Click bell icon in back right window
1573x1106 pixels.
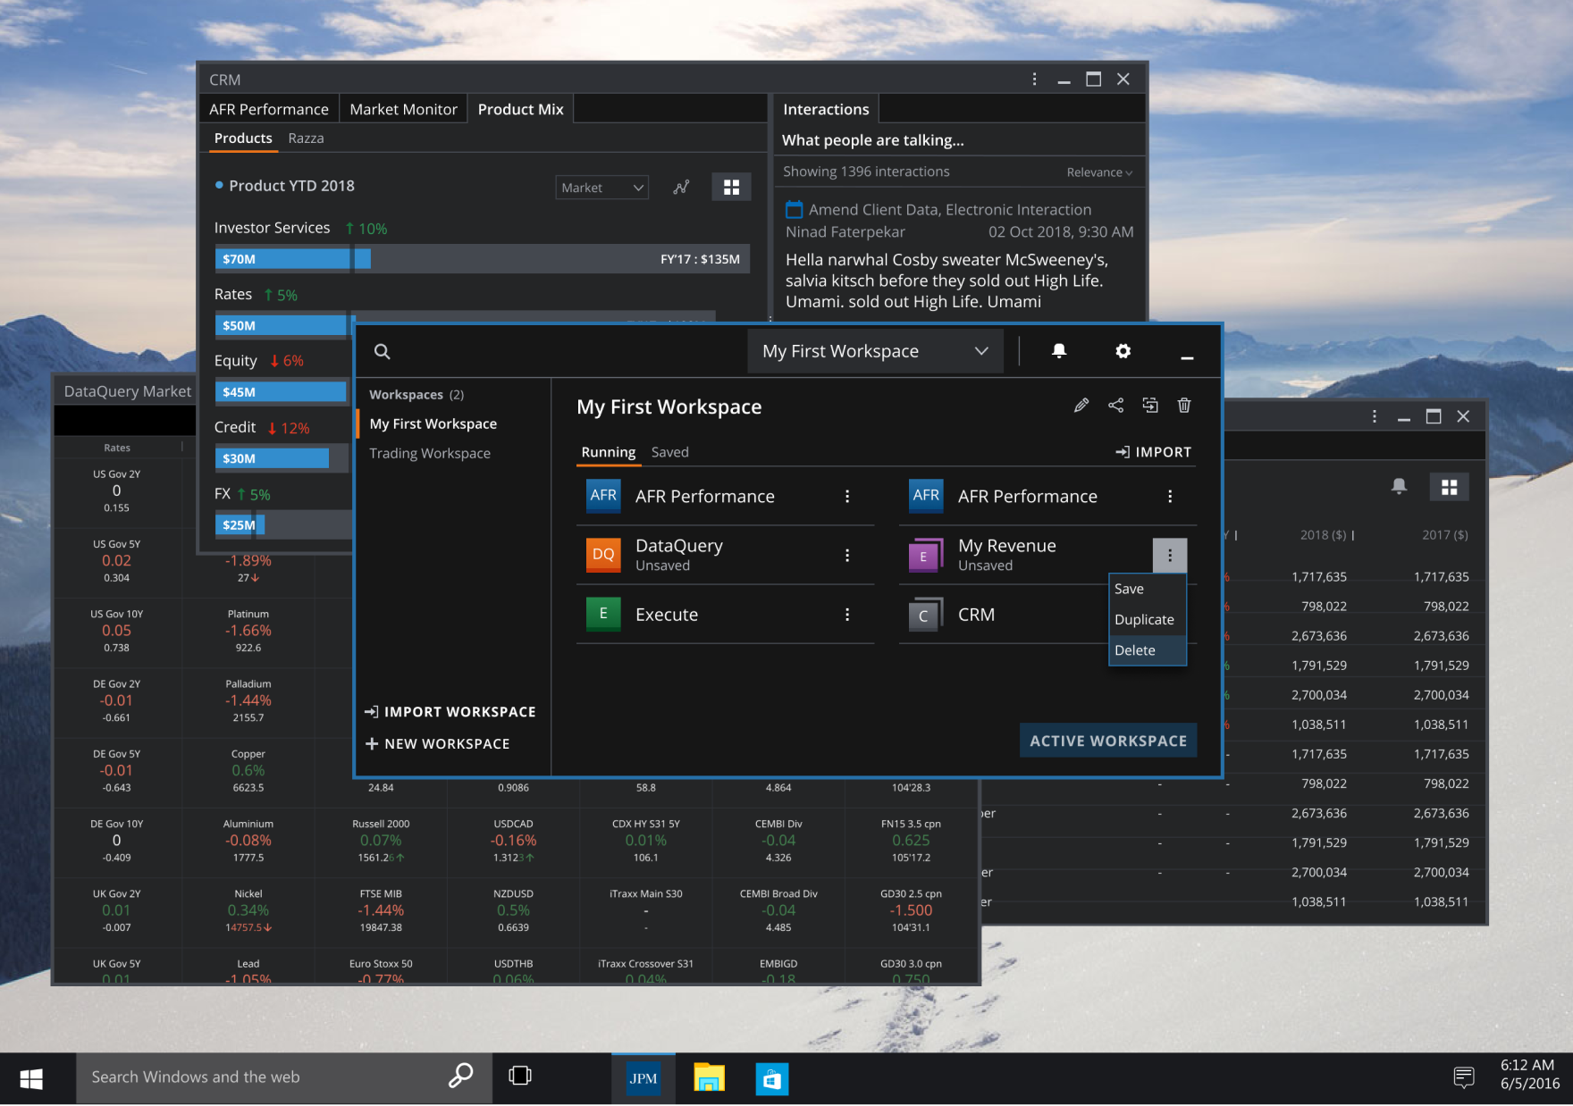pos(1400,486)
